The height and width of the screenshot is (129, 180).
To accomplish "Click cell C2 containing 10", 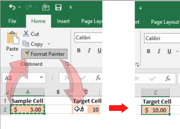I will (86, 109).
